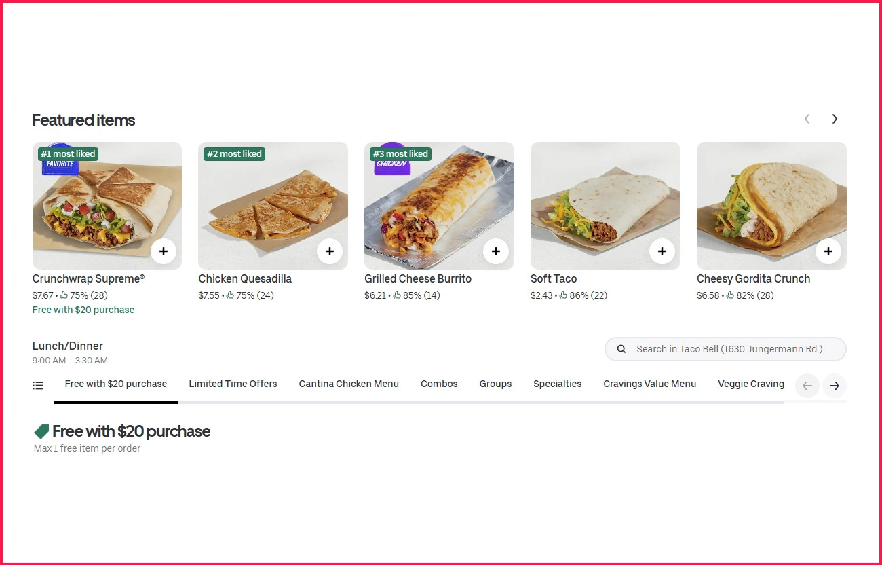Open the Veggie Cravings category tab
Image resolution: width=882 pixels, height=565 pixels.
pyautogui.click(x=750, y=384)
